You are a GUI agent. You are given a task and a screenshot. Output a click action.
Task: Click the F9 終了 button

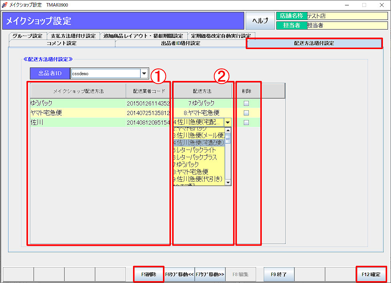pyautogui.click(x=279, y=274)
